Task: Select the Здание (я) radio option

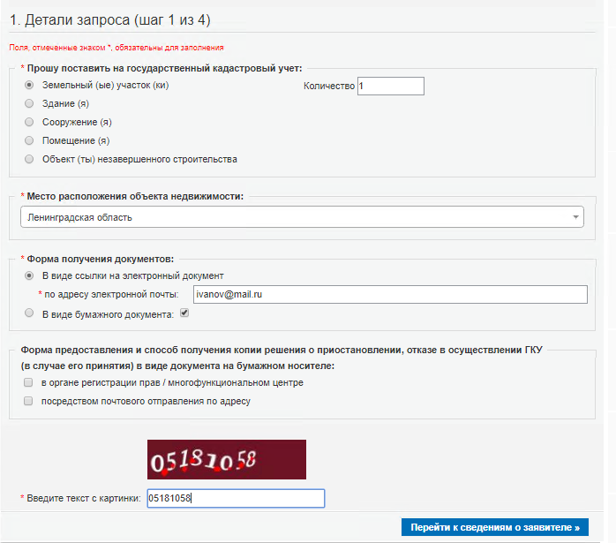Action: [29, 103]
